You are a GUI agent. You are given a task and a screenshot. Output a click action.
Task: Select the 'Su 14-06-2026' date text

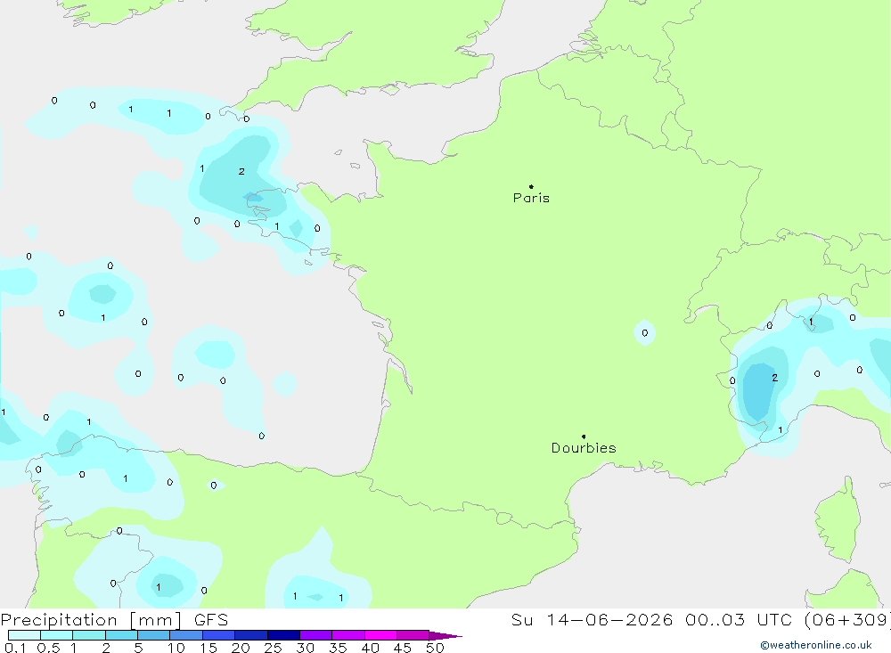(x=592, y=619)
